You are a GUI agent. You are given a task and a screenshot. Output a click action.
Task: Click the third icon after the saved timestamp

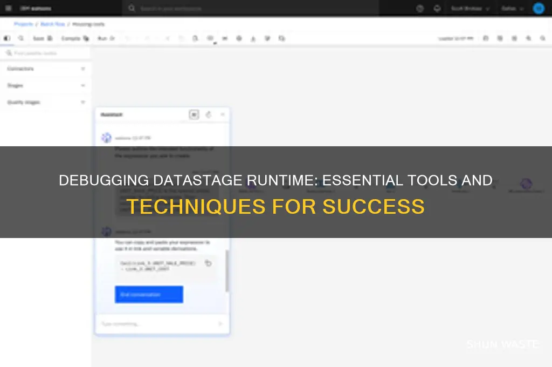514,38
